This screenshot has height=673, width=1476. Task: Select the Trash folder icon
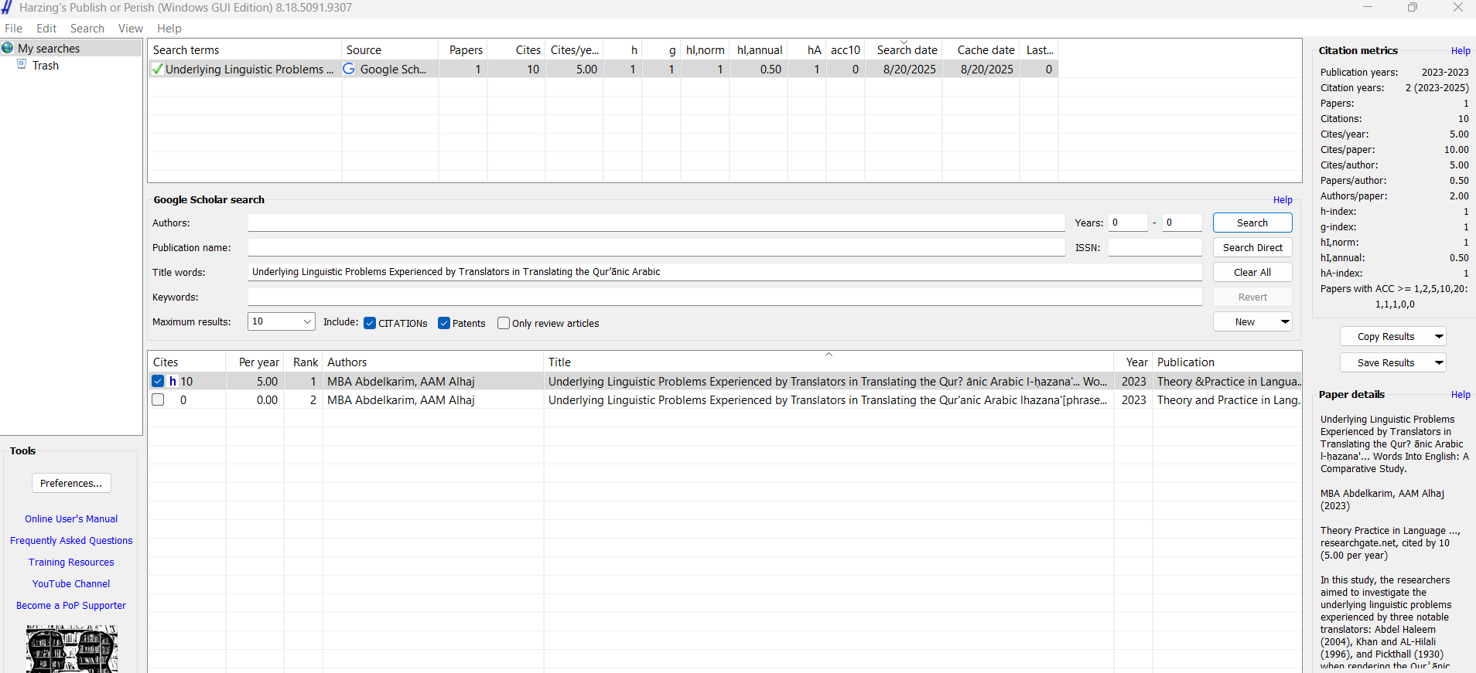pos(22,65)
